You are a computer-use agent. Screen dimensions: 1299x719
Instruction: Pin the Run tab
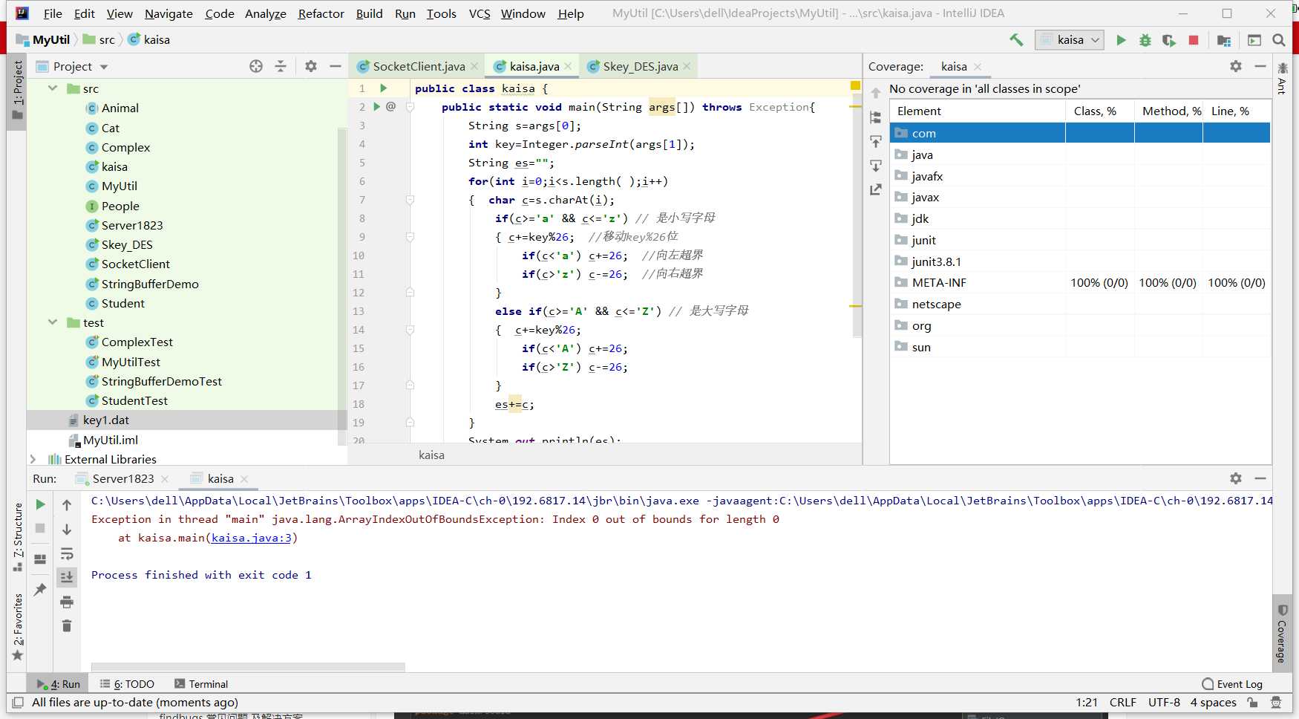(x=40, y=589)
